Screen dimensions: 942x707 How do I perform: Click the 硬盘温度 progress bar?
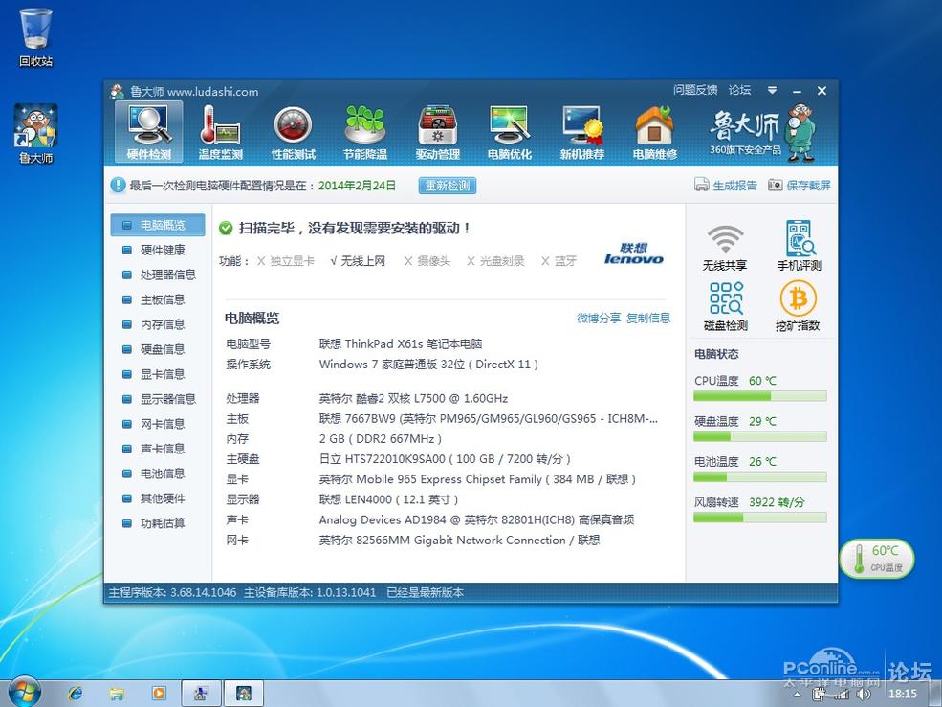click(760, 436)
